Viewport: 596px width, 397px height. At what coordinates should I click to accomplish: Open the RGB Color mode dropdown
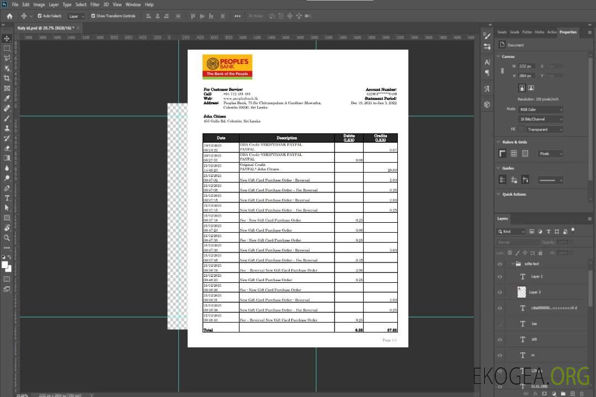click(541, 109)
